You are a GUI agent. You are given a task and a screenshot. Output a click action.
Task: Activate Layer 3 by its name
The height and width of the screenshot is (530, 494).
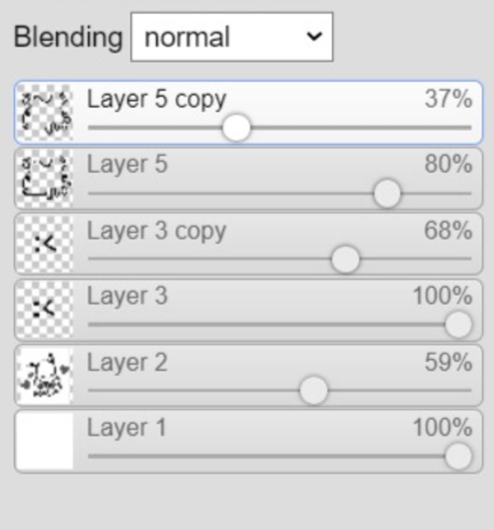(127, 296)
